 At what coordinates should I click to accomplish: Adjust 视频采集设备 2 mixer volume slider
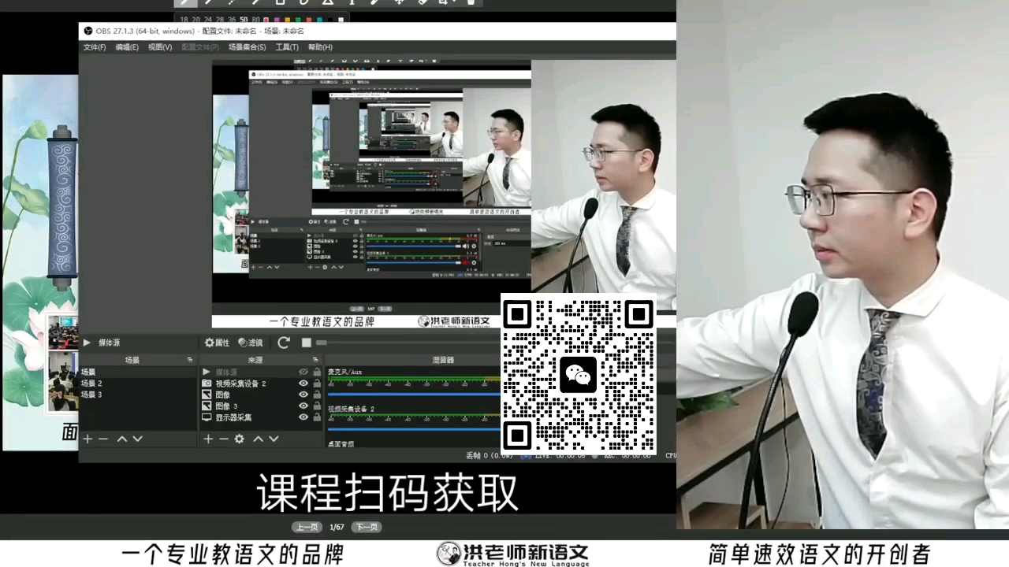[x=414, y=429]
